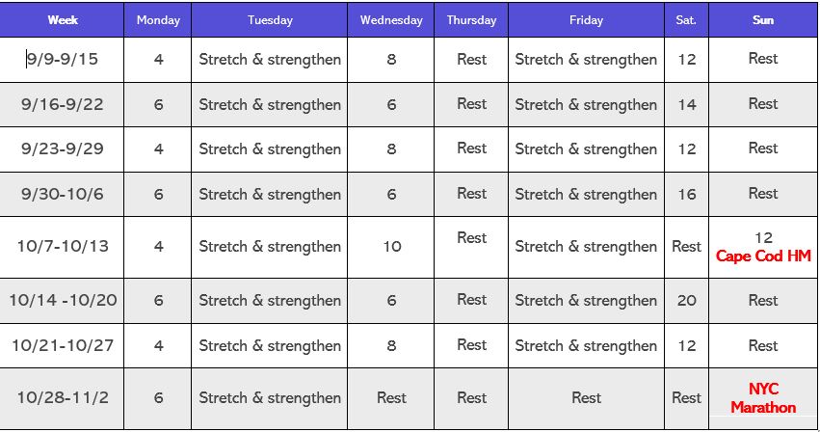Select the Sun column header

[x=762, y=20]
